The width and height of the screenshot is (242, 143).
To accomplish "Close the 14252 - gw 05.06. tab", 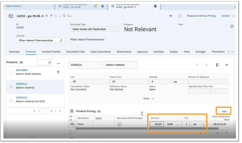I will 103,6.
